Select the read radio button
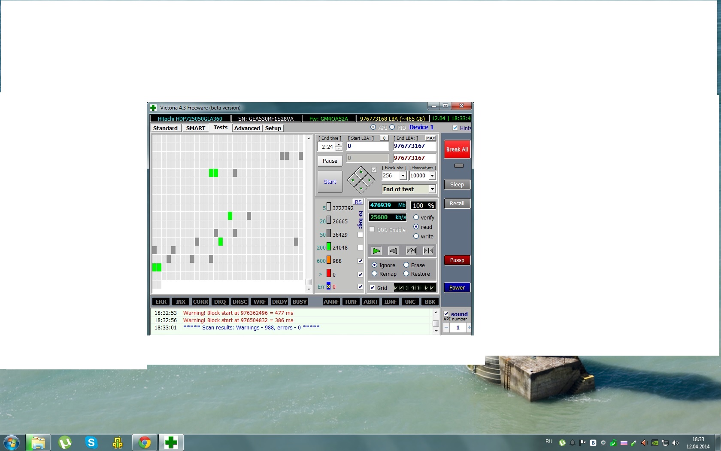 click(x=416, y=227)
